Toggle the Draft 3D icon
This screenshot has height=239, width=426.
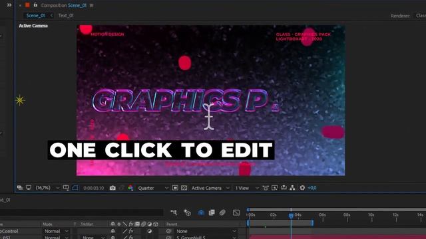(187, 212)
